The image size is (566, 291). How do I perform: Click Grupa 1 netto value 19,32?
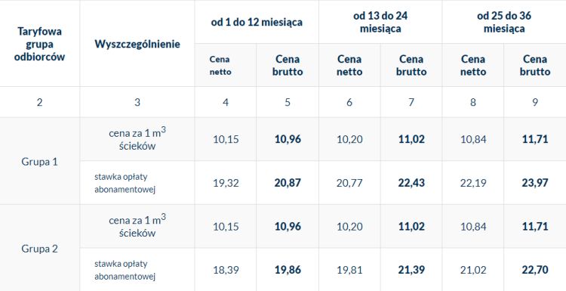[226, 183]
